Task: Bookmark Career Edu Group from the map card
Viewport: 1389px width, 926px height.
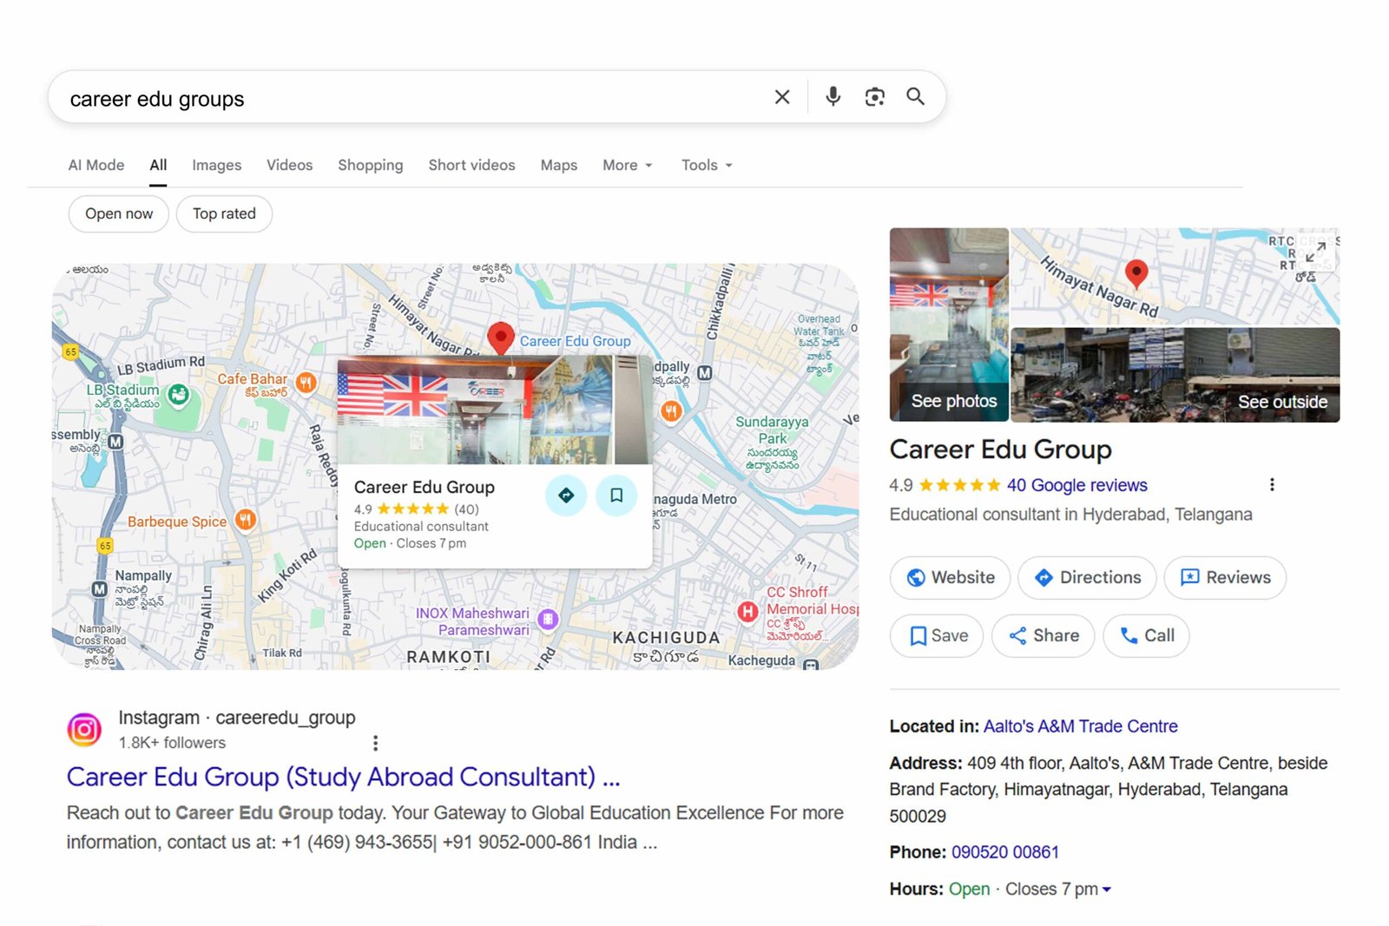Action: click(616, 496)
